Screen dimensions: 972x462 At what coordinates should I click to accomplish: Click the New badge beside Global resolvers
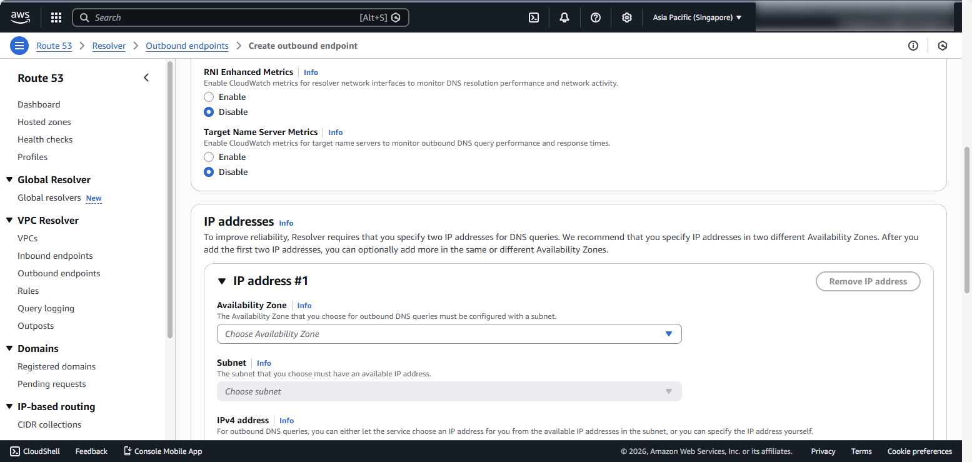click(94, 198)
